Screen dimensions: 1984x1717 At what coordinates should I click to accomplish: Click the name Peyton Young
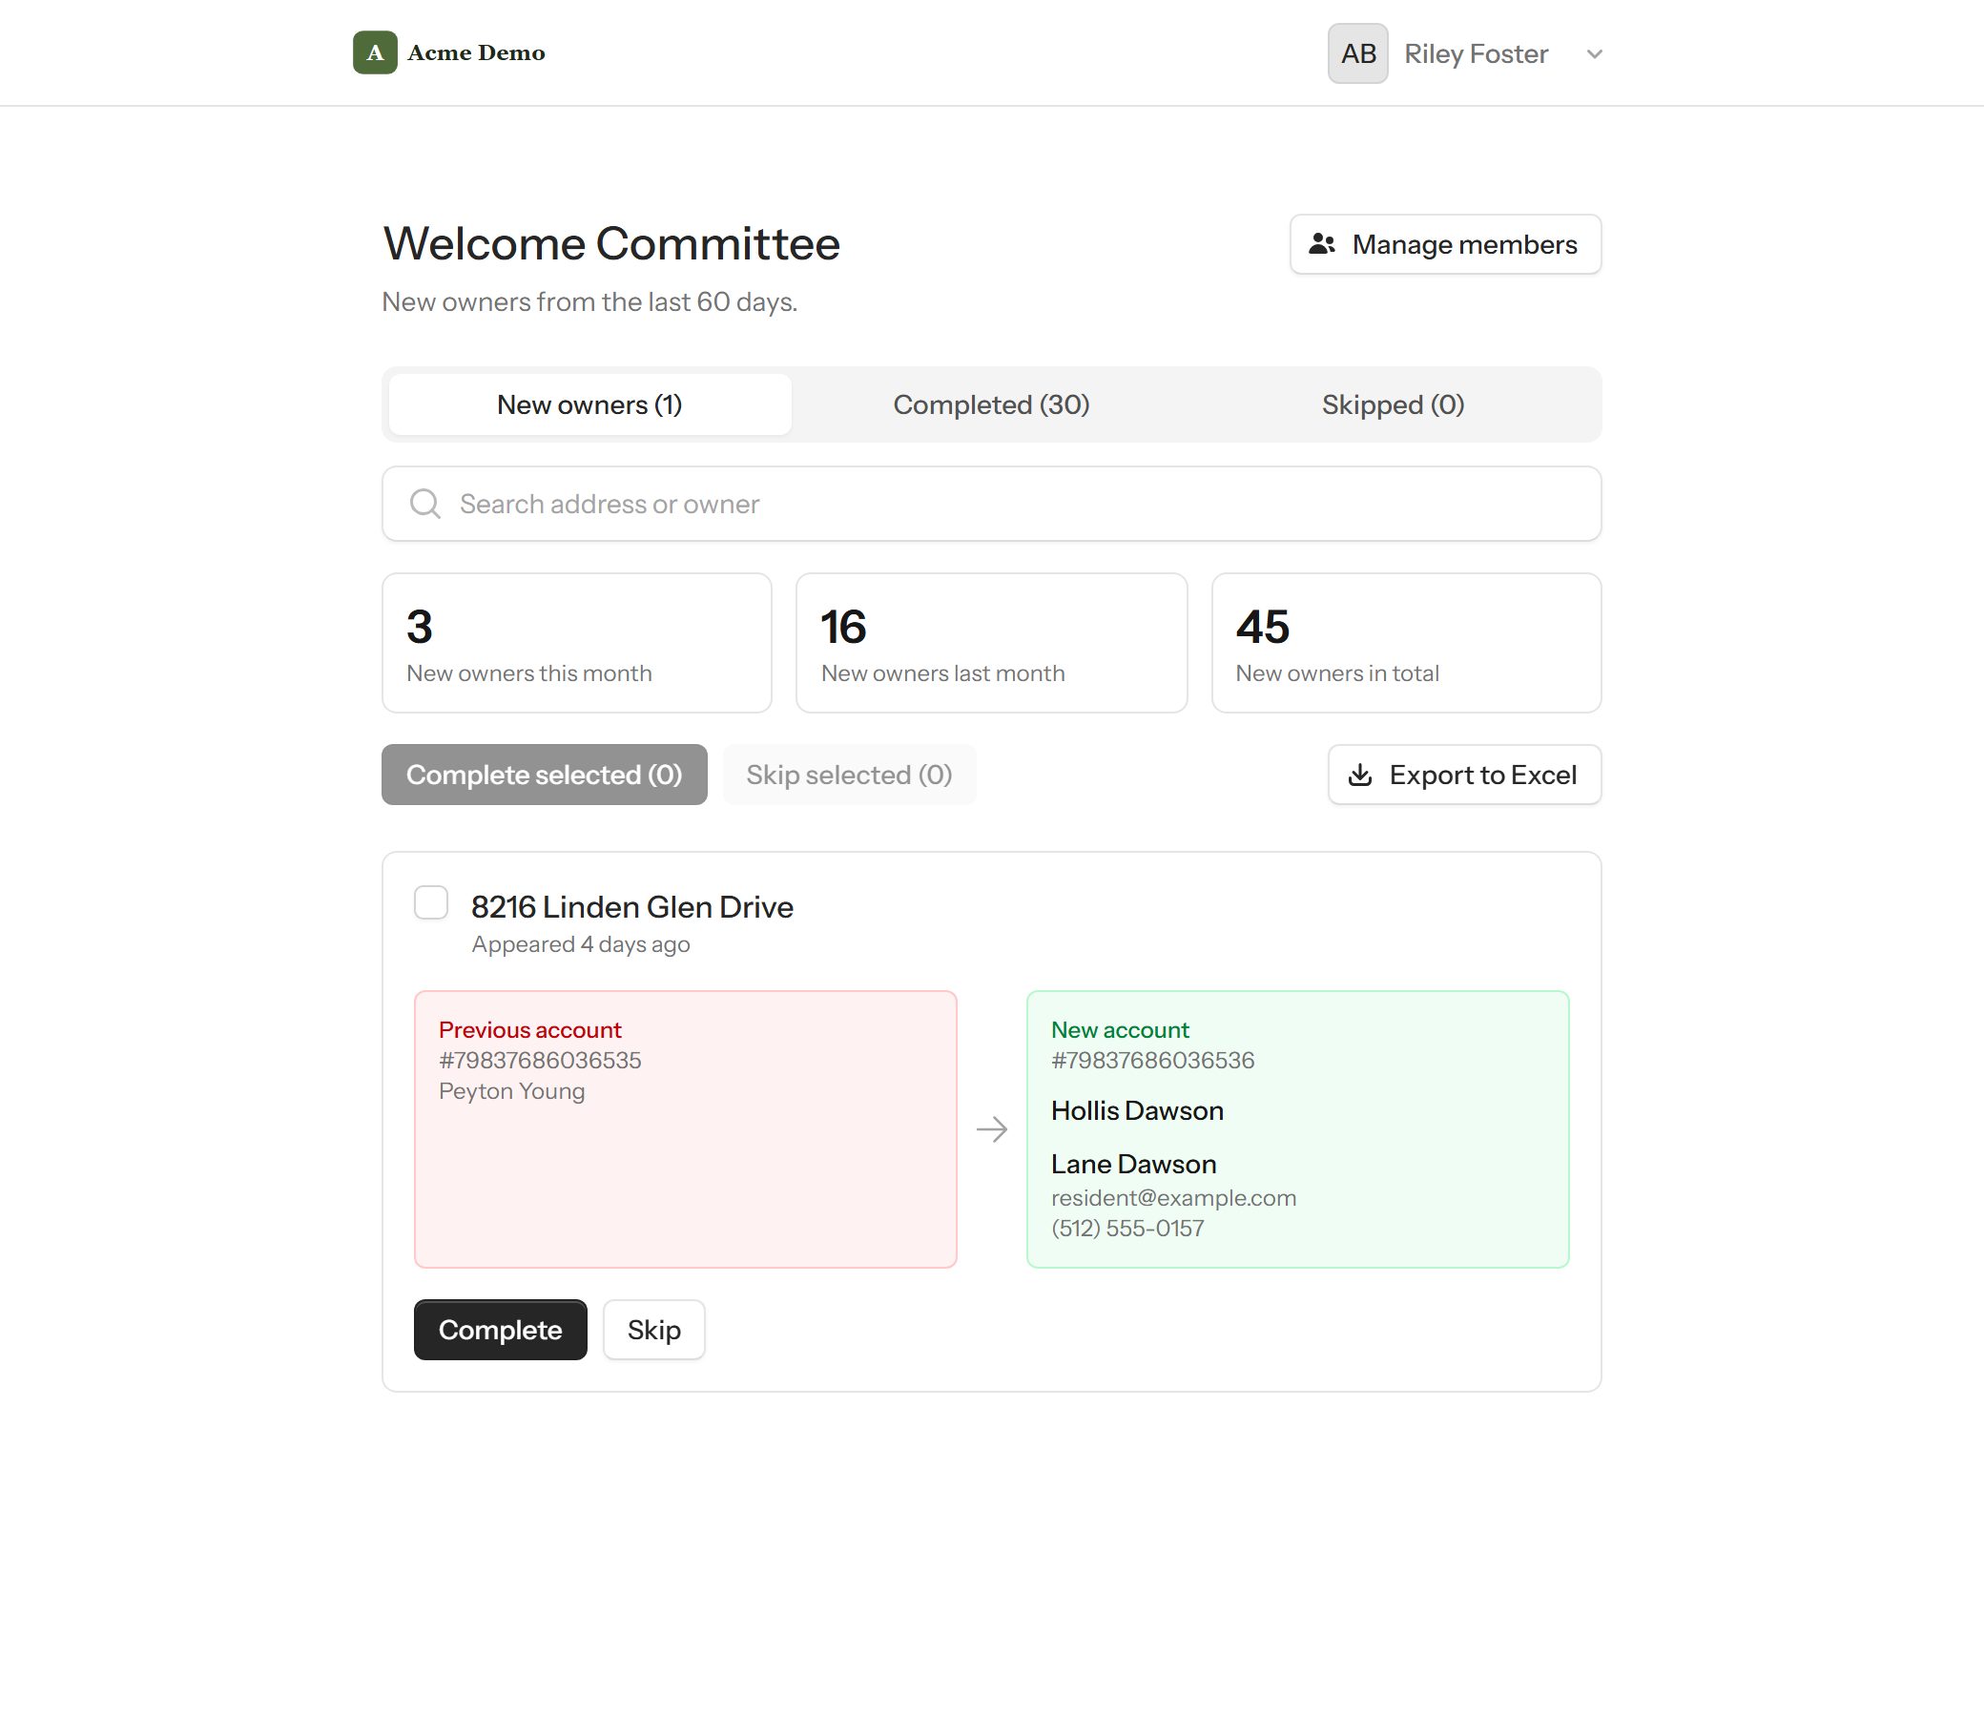[x=511, y=1091]
